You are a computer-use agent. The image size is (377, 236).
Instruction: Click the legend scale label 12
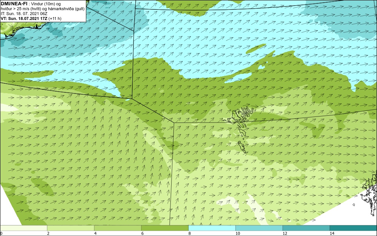(285, 233)
